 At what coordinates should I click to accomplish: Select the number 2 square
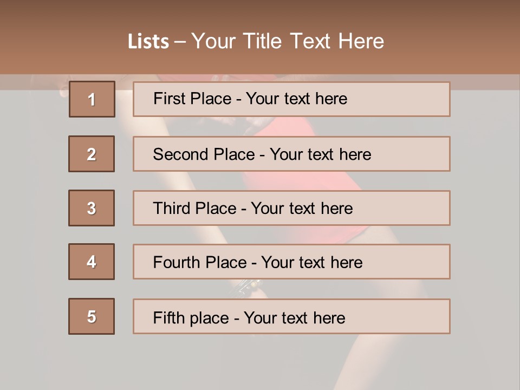tap(92, 154)
